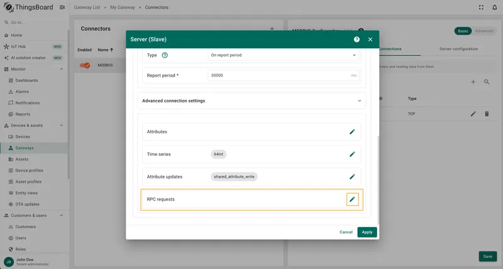Add a server with plus icon in MODBUS panel
Image resolution: width=503 pixels, height=269 pixels.
click(x=473, y=82)
